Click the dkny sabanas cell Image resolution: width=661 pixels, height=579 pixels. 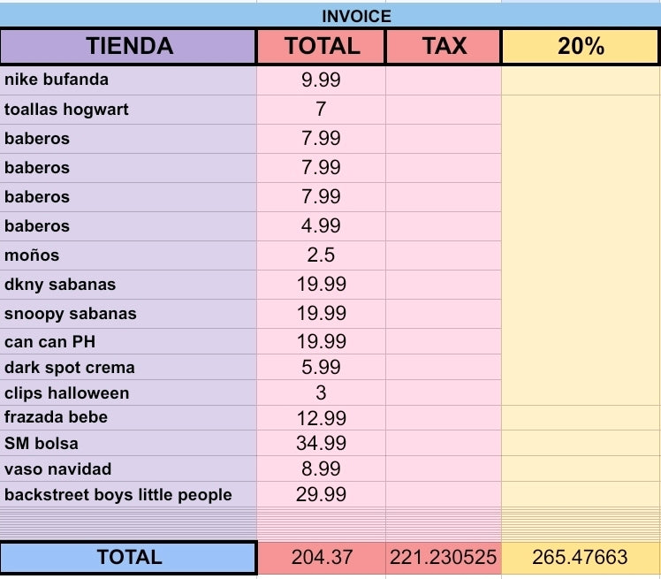point(129,285)
